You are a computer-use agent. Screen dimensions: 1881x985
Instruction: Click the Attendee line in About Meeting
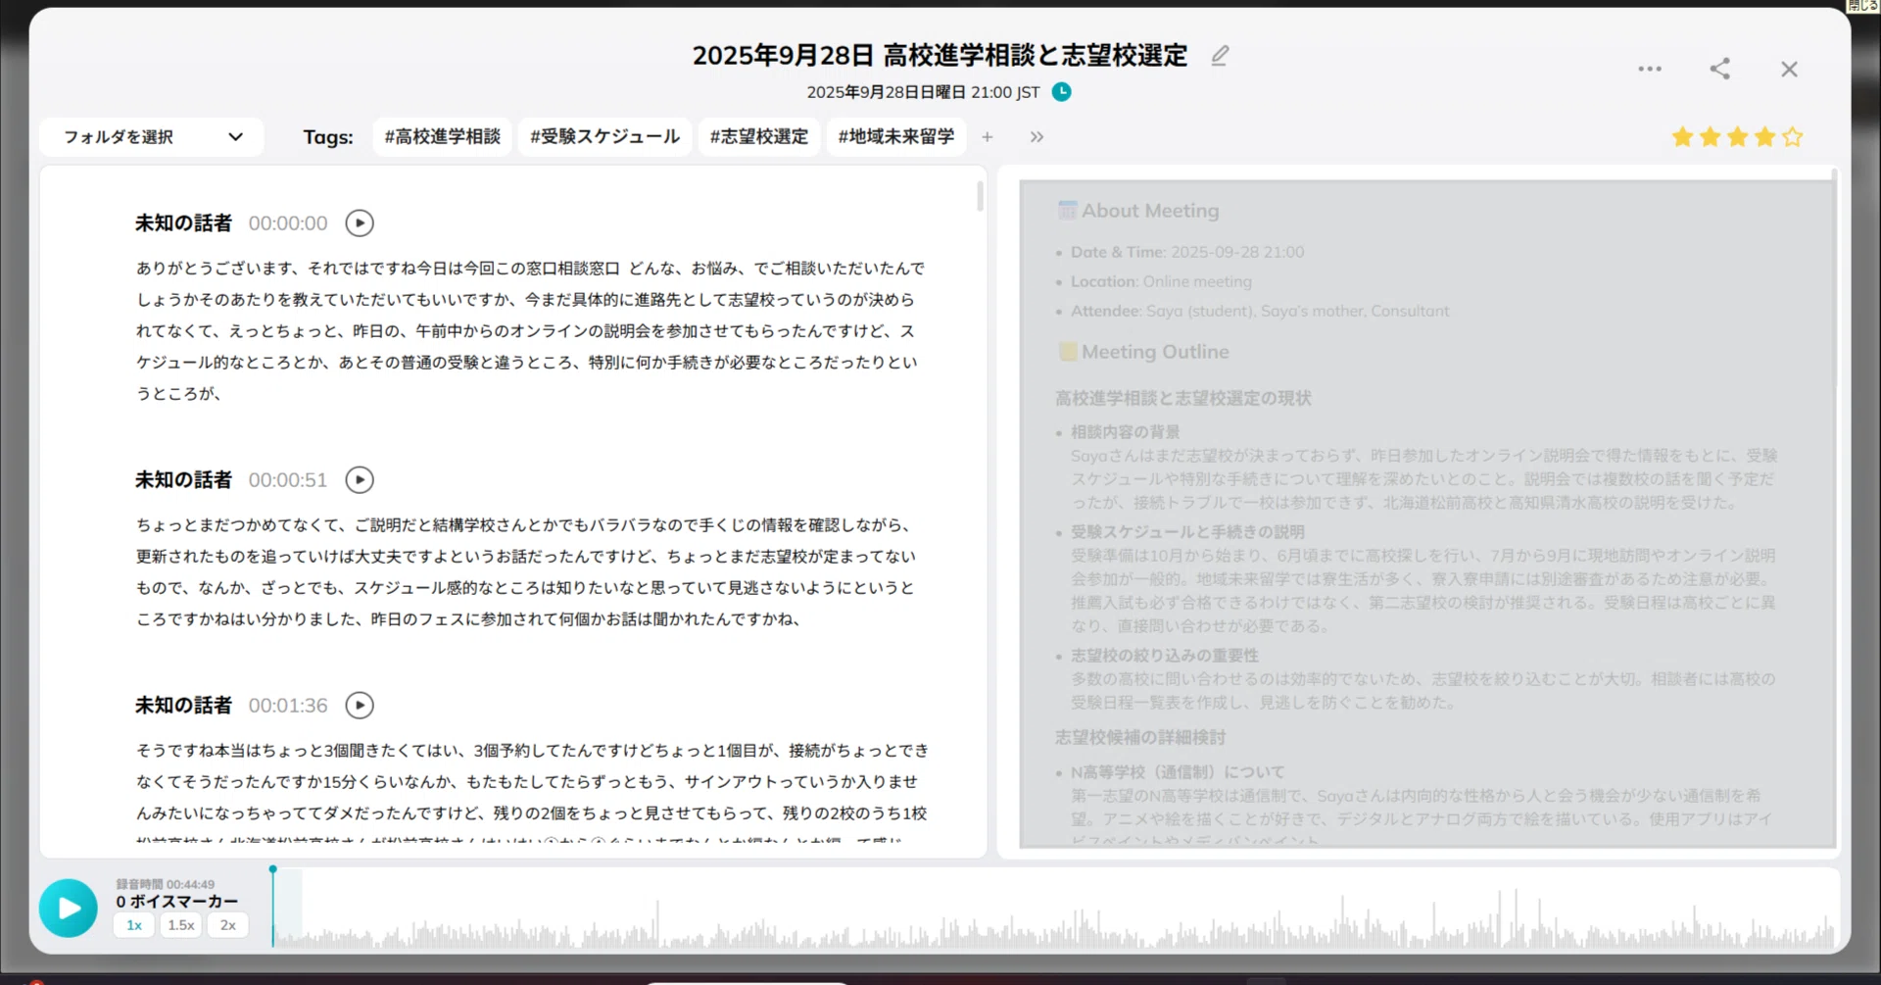[x=1260, y=311]
